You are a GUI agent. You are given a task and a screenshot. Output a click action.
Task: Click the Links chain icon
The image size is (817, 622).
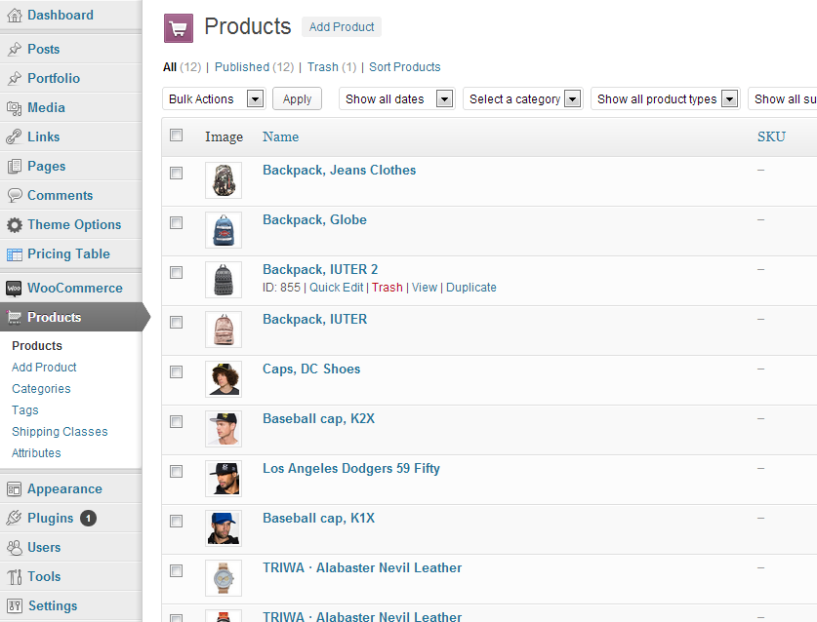14,137
